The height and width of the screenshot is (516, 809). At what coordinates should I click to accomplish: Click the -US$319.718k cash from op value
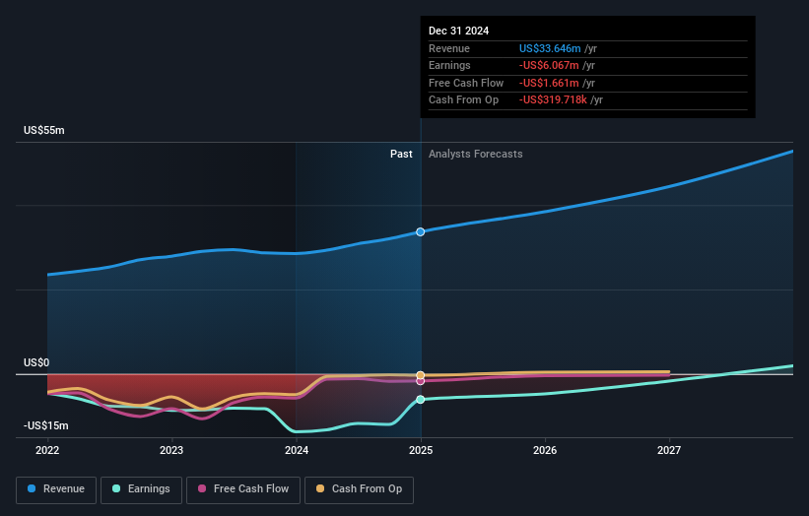click(553, 100)
